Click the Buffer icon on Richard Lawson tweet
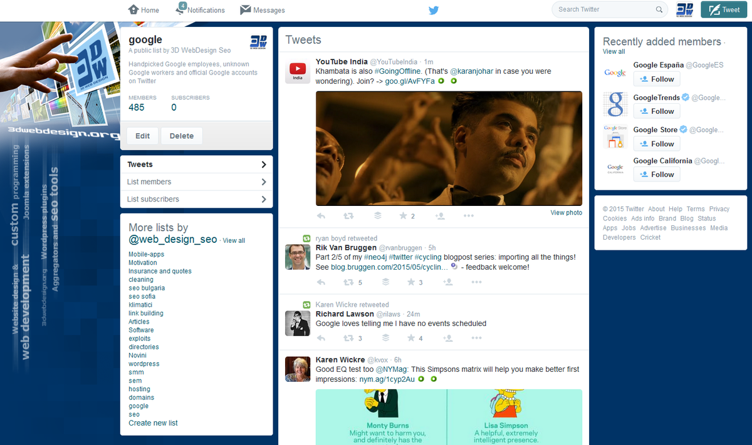 pyautogui.click(x=386, y=338)
